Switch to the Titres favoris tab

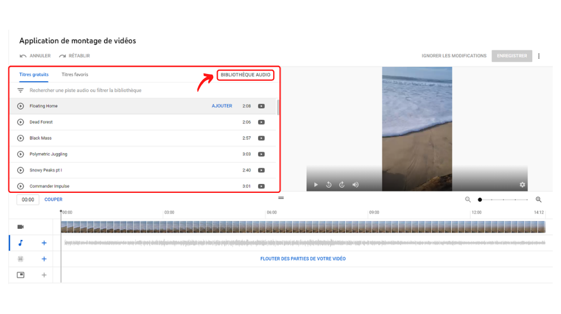pyautogui.click(x=75, y=75)
